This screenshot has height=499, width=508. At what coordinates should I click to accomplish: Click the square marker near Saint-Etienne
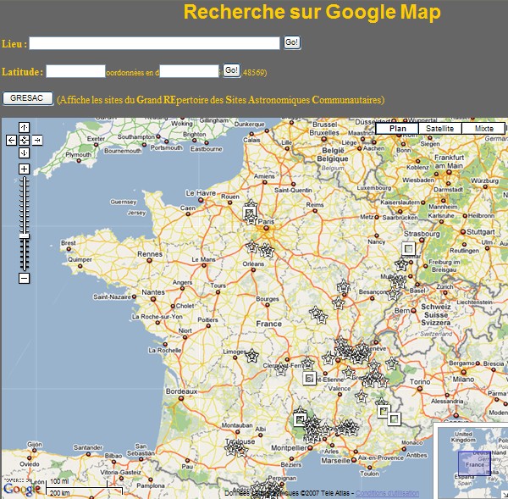(x=309, y=379)
